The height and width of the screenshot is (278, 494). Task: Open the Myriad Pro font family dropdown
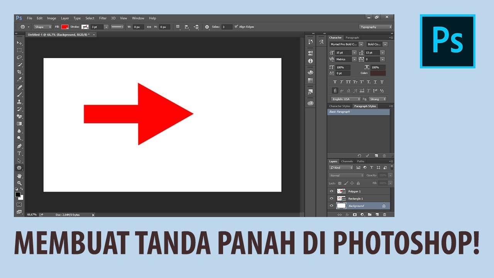pos(346,44)
